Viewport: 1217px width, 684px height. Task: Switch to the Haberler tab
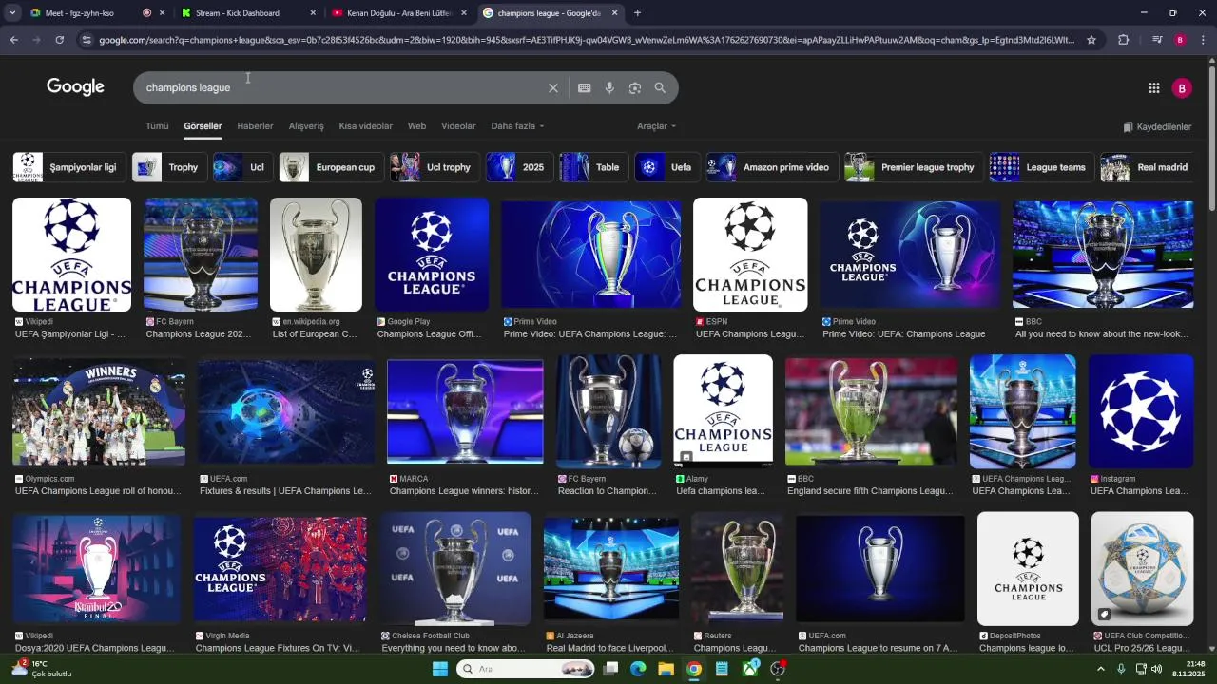click(255, 126)
